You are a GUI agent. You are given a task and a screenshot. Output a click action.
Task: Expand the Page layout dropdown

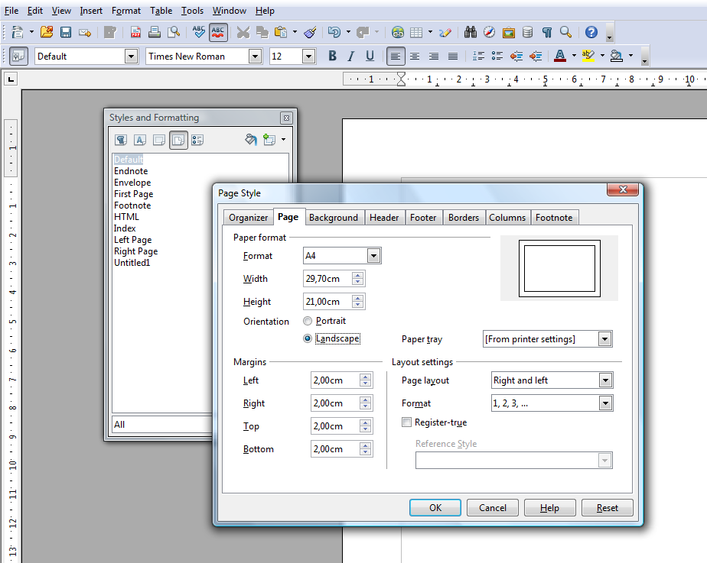coord(605,380)
